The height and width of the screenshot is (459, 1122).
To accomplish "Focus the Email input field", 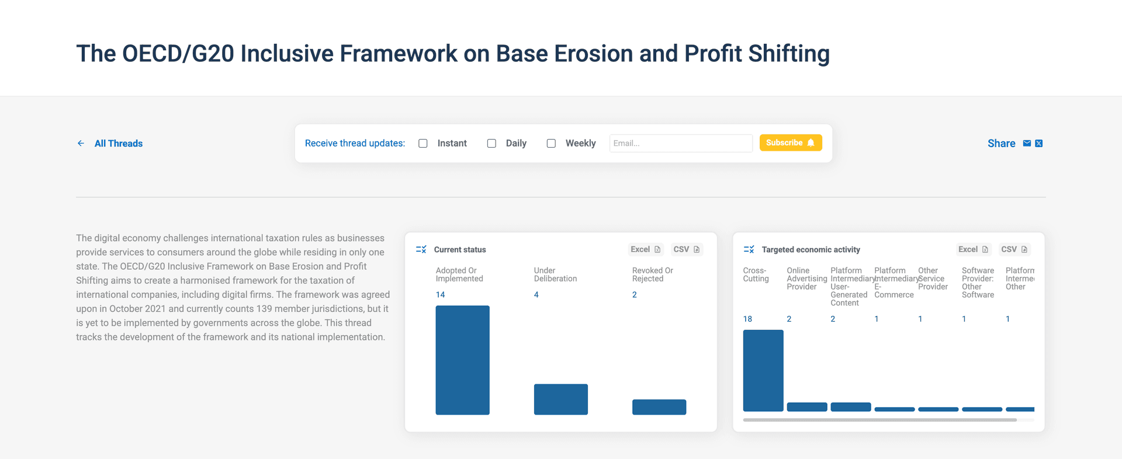I will click(680, 143).
